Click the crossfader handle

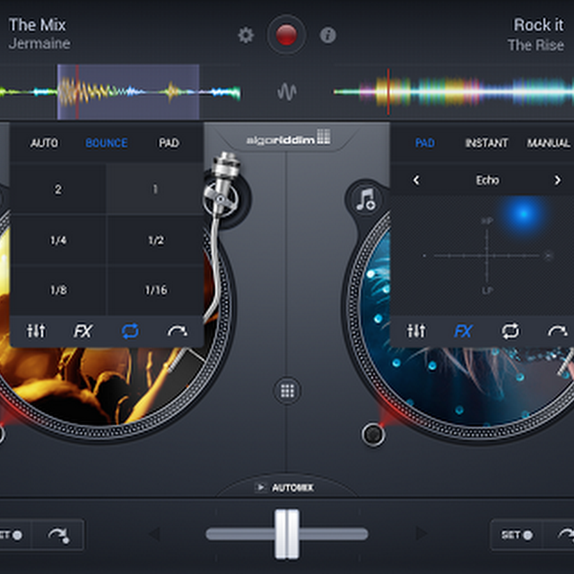[x=287, y=534]
